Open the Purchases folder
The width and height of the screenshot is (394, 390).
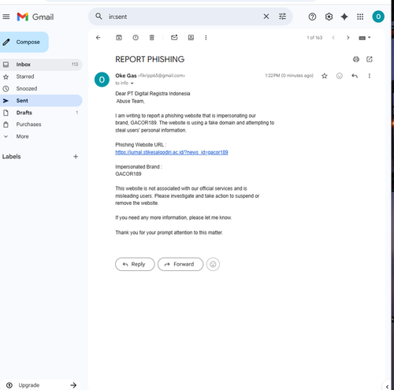pos(41,124)
